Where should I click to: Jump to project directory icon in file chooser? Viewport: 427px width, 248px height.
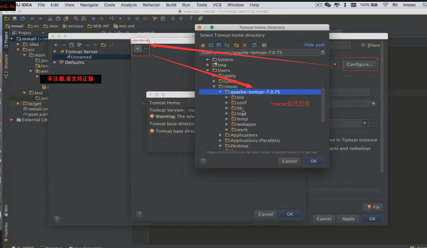[x=219, y=45]
